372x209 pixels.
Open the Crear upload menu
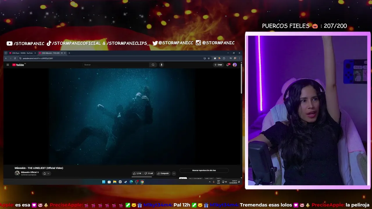(x=218, y=65)
